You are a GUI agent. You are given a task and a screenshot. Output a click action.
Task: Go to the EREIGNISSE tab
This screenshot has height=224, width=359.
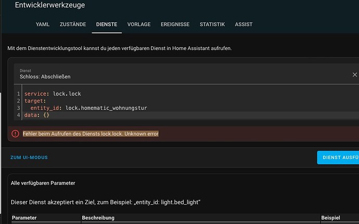pyautogui.click(x=175, y=24)
